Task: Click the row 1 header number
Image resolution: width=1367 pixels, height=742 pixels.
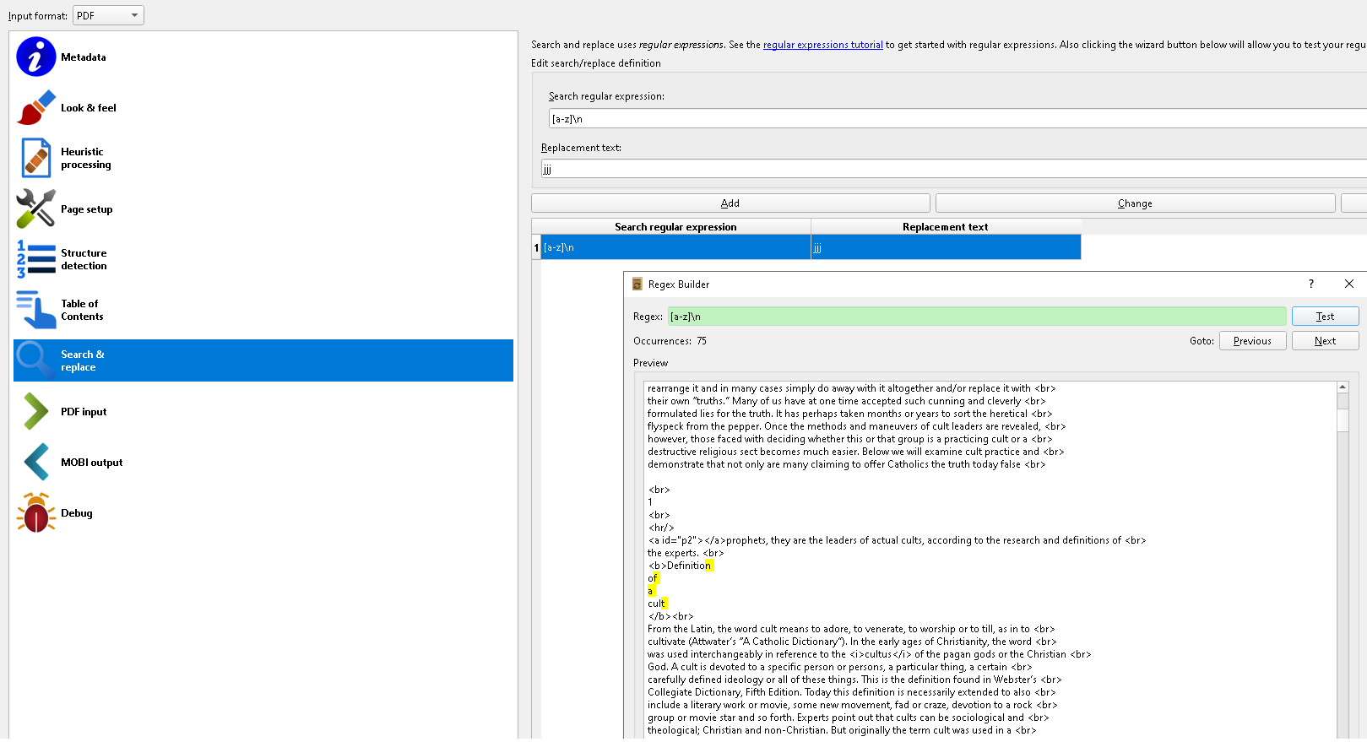Action: pos(536,247)
